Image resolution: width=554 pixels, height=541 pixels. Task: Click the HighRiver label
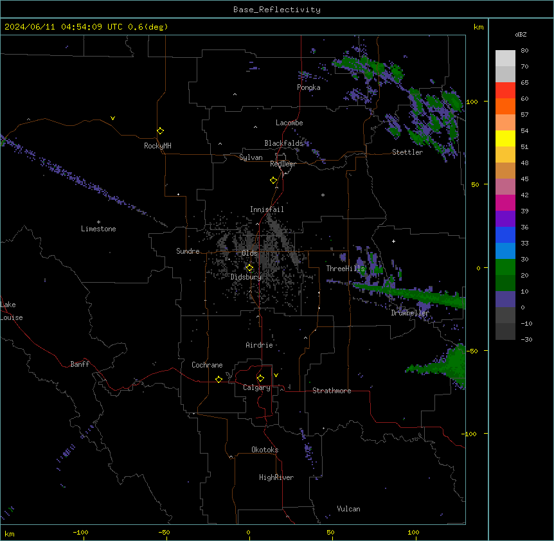click(x=276, y=477)
